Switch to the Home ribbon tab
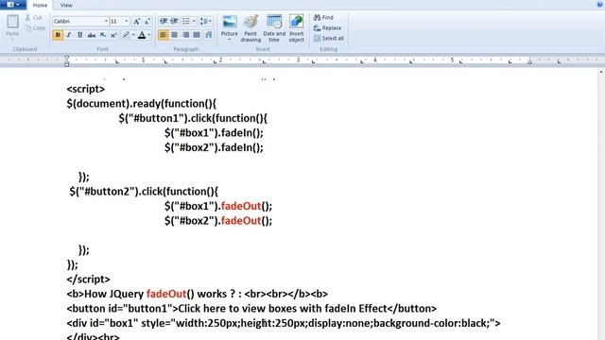 40,5
